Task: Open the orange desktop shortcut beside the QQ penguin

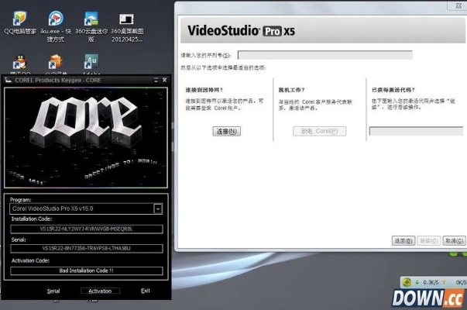Action: pyautogui.click(x=56, y=62)
